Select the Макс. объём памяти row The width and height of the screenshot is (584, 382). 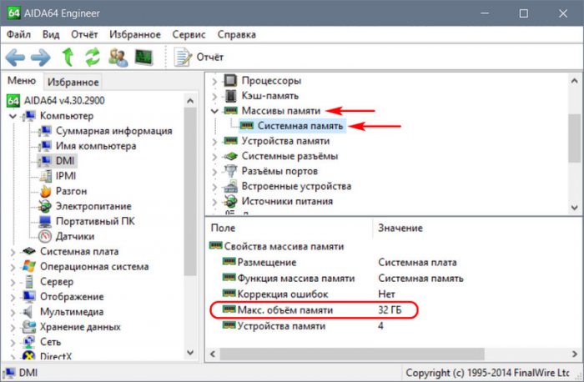click(x=313, y=310)
